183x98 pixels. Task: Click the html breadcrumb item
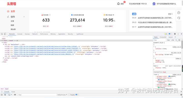point(2,89)
